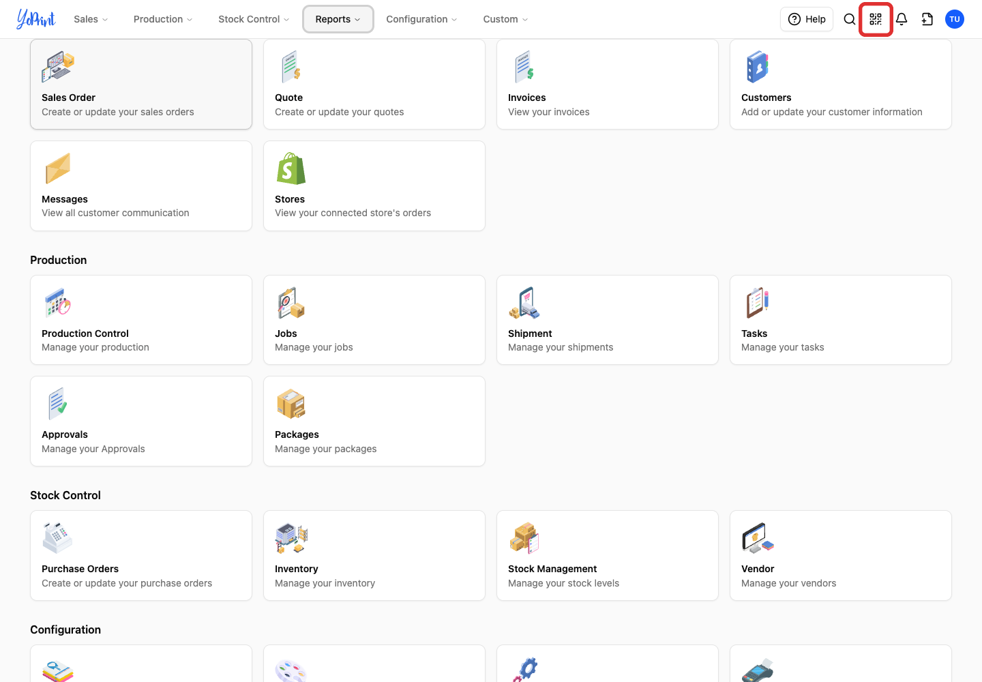982x682 pixels.
Task: Open the TU user avatar menu
Action: (x=955, y=19)
